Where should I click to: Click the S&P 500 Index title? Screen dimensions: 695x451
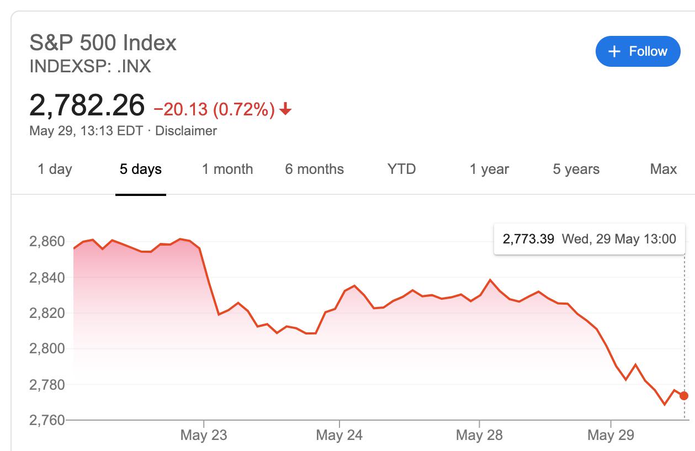pyautogui.click(x=103, y=43)
